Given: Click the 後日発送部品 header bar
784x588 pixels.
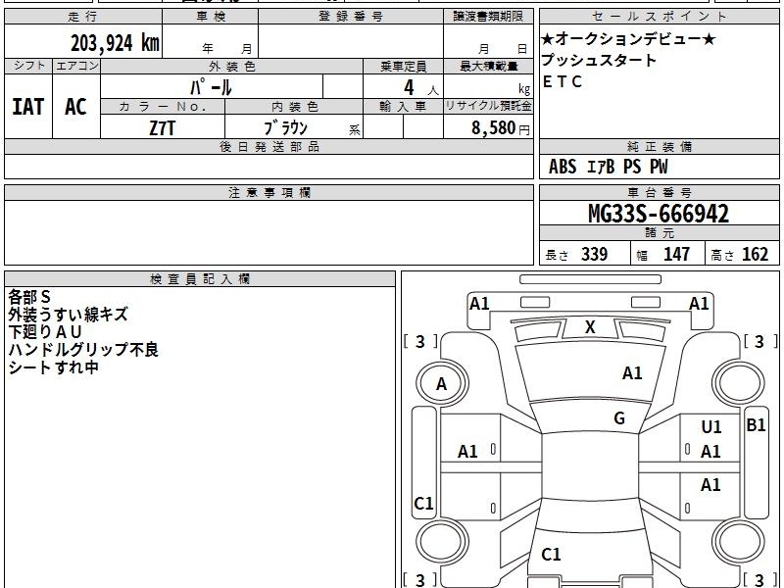Looking at the screenshot, I should tap(269, 147).
